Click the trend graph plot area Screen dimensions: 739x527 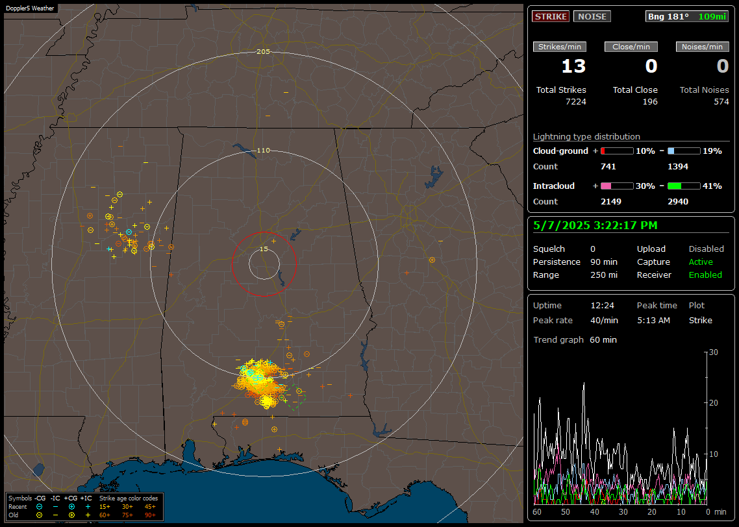620,428
